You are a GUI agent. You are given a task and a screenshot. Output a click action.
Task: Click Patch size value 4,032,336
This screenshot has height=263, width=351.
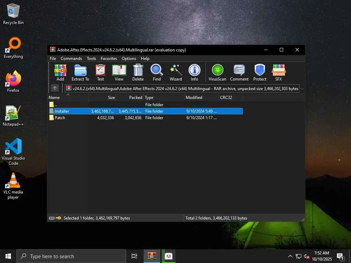(106, 118)
